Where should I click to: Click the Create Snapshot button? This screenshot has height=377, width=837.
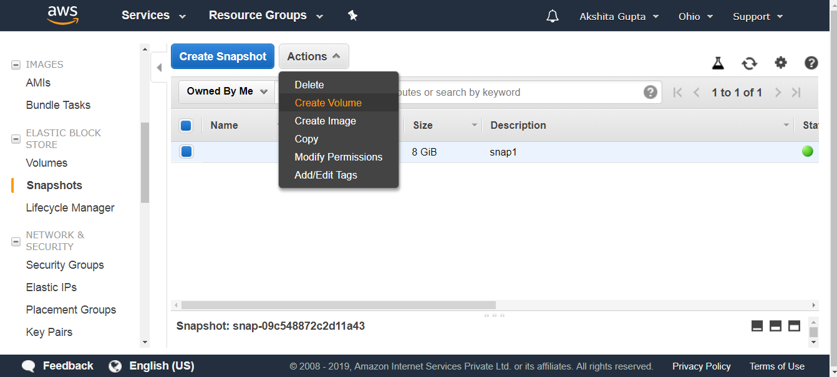click(223, 57)
